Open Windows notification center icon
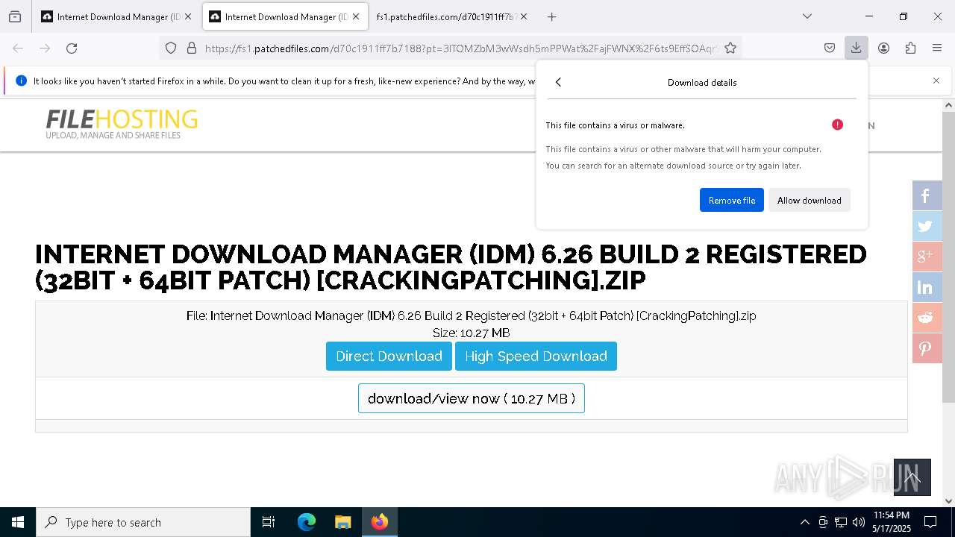 pyautogui.click(x=930, y=522)
